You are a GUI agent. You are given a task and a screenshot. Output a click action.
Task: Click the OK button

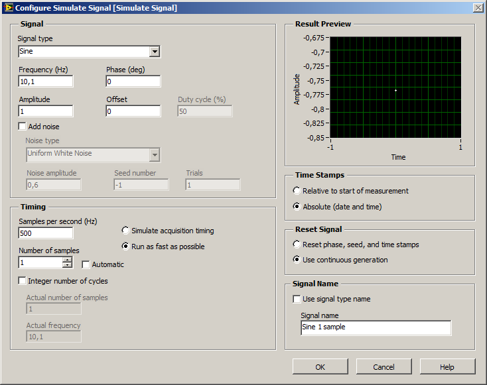tap(320, 366)
